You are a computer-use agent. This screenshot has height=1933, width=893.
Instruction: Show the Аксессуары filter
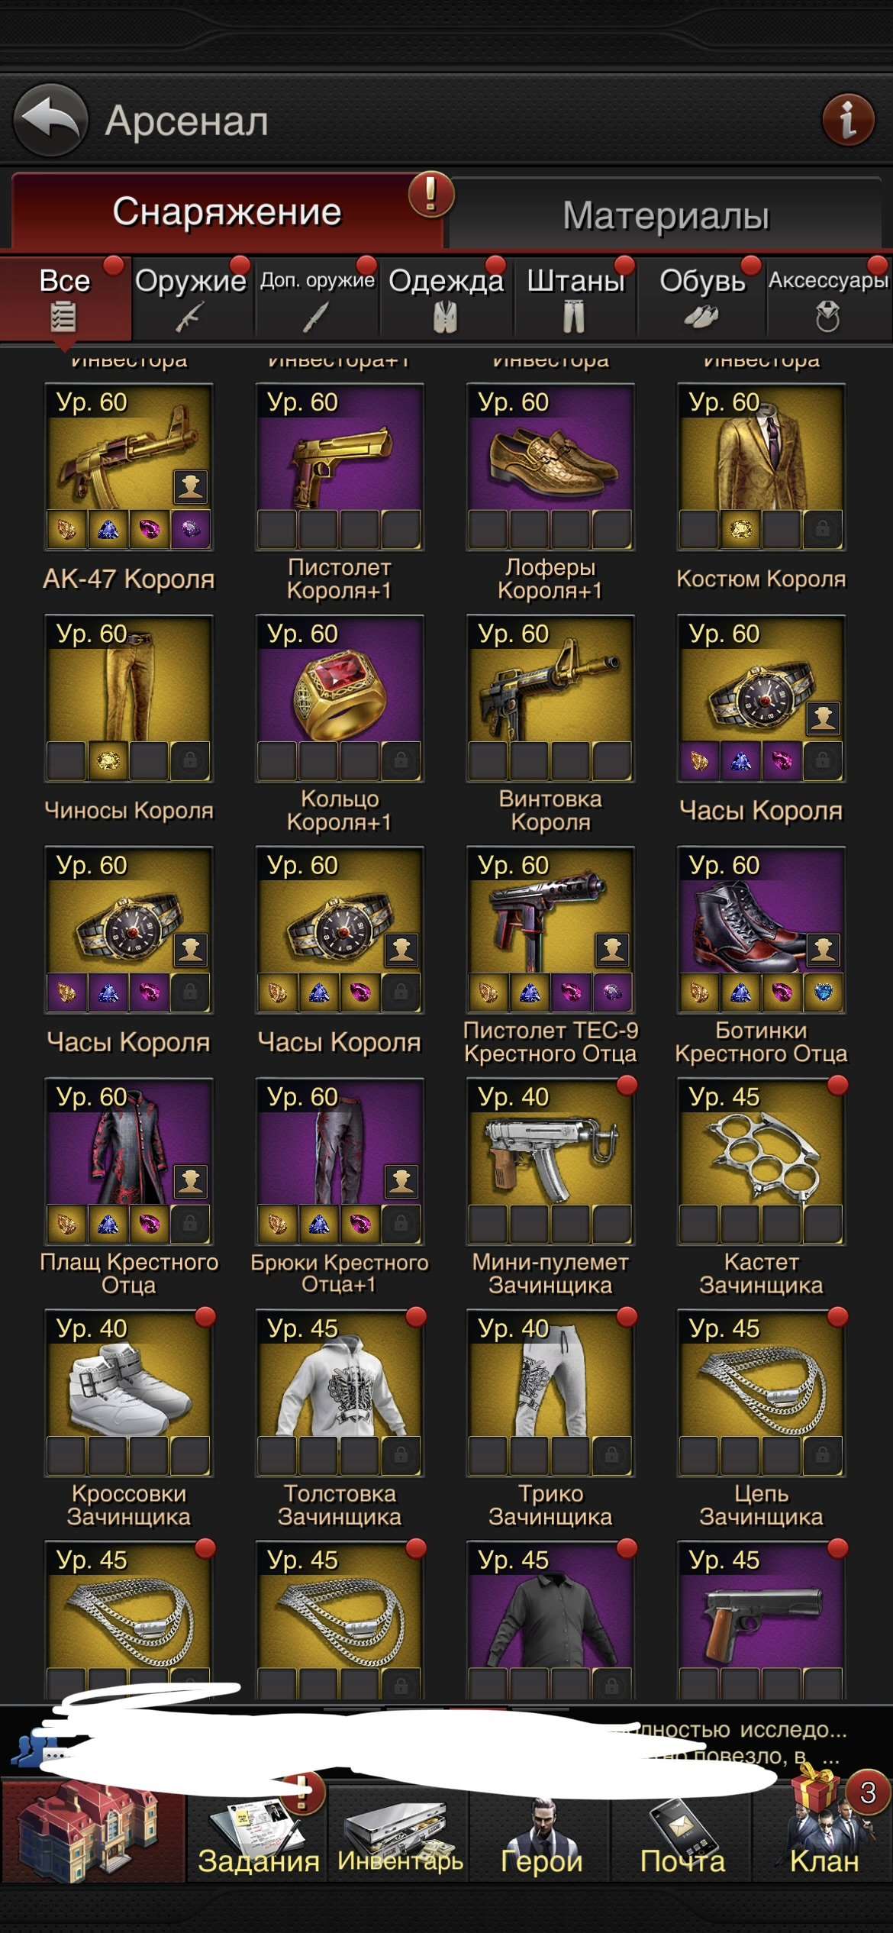click(x=828, y=298)
